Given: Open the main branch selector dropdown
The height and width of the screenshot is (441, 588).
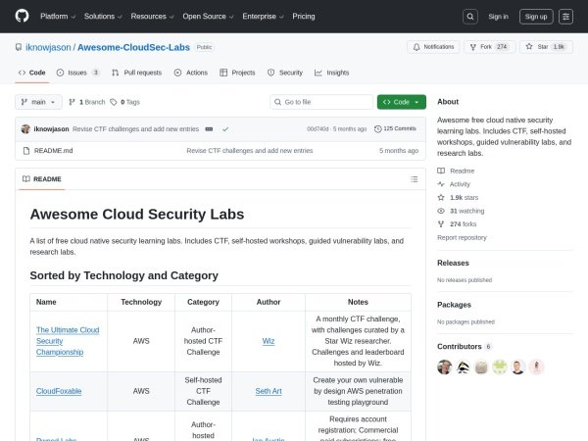Looking at the screenshot, I should [x=38, y=102].
